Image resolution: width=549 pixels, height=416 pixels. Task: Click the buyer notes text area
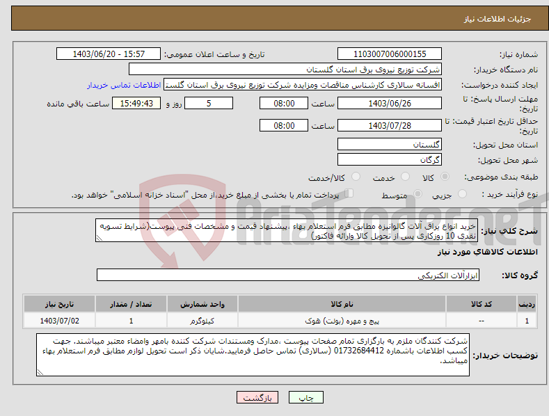point(253,355)
